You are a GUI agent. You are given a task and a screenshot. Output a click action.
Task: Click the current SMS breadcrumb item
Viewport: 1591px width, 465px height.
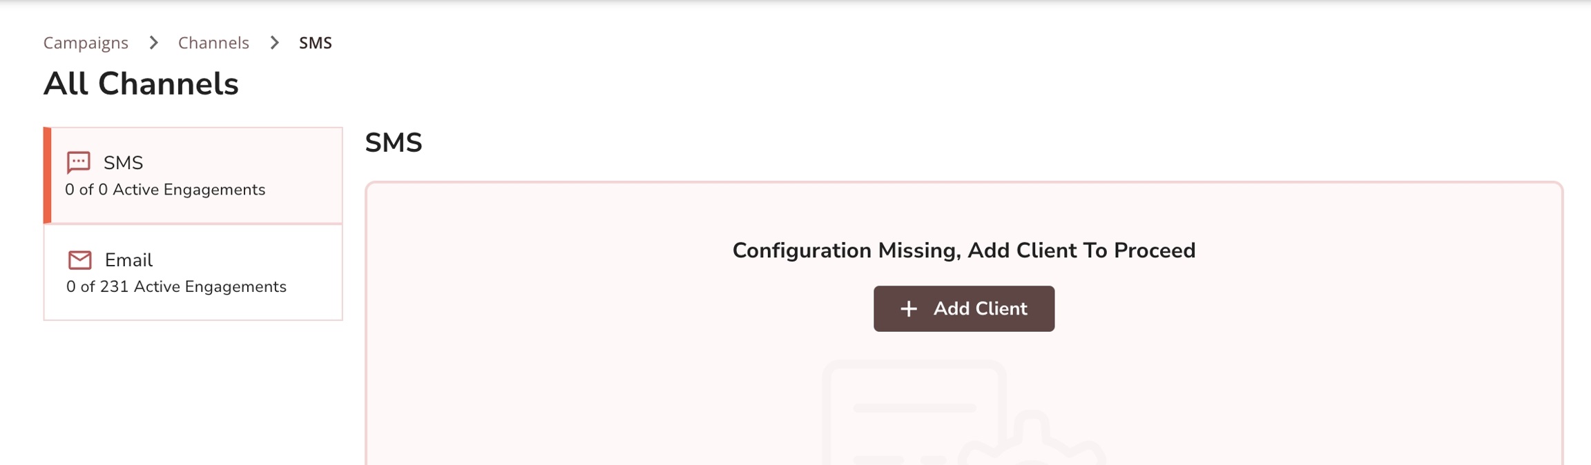pyautogui.click(x=315, y=43)
